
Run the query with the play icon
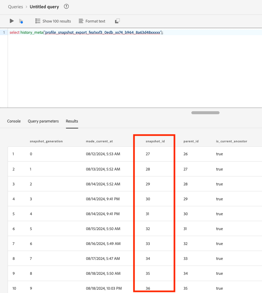point(12,21)
